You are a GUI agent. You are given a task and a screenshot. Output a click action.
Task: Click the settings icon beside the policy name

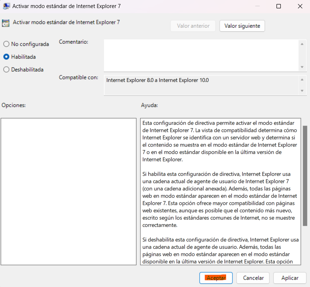5,23
